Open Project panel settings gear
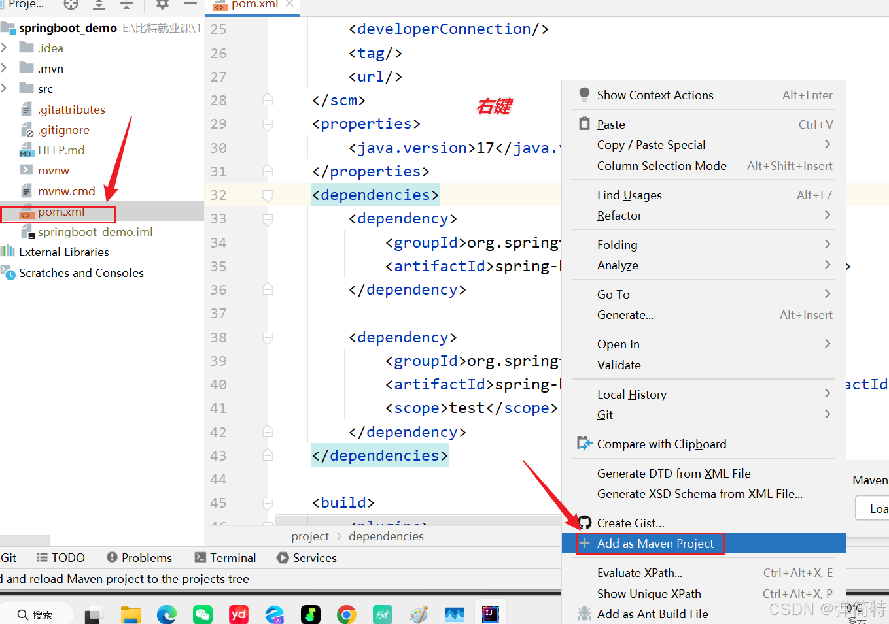 [x=162, y=4]
